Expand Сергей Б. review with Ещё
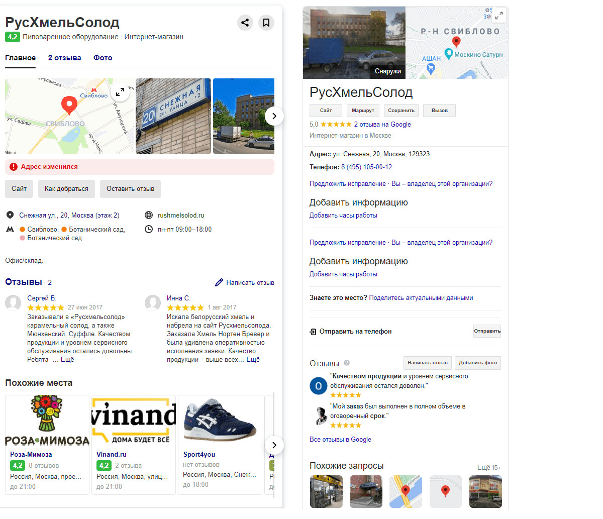 tap(67, 359)
